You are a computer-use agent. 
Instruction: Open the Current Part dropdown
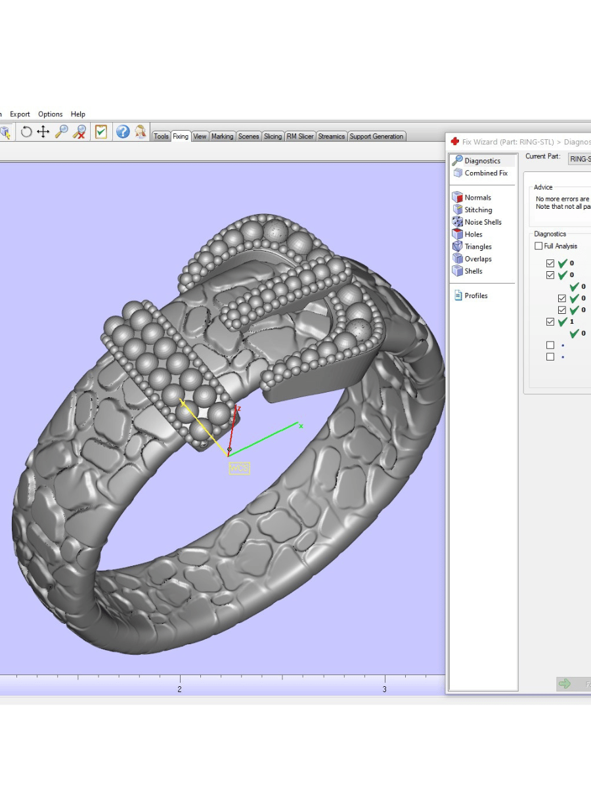tap(579, 159)
